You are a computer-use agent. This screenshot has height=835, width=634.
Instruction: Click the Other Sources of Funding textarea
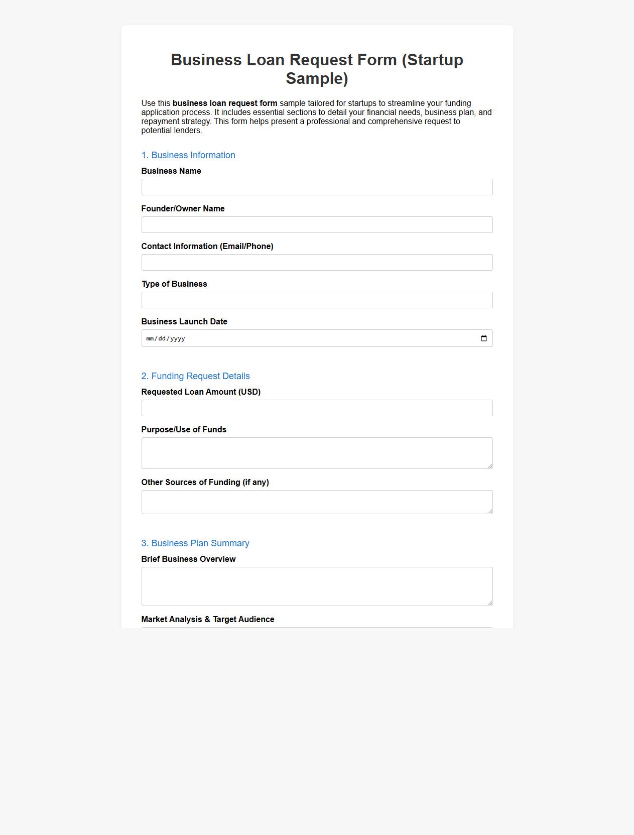click(317, 501)
